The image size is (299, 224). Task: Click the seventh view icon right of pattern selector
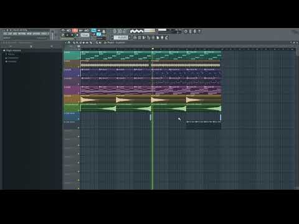(x=162, y=37)
